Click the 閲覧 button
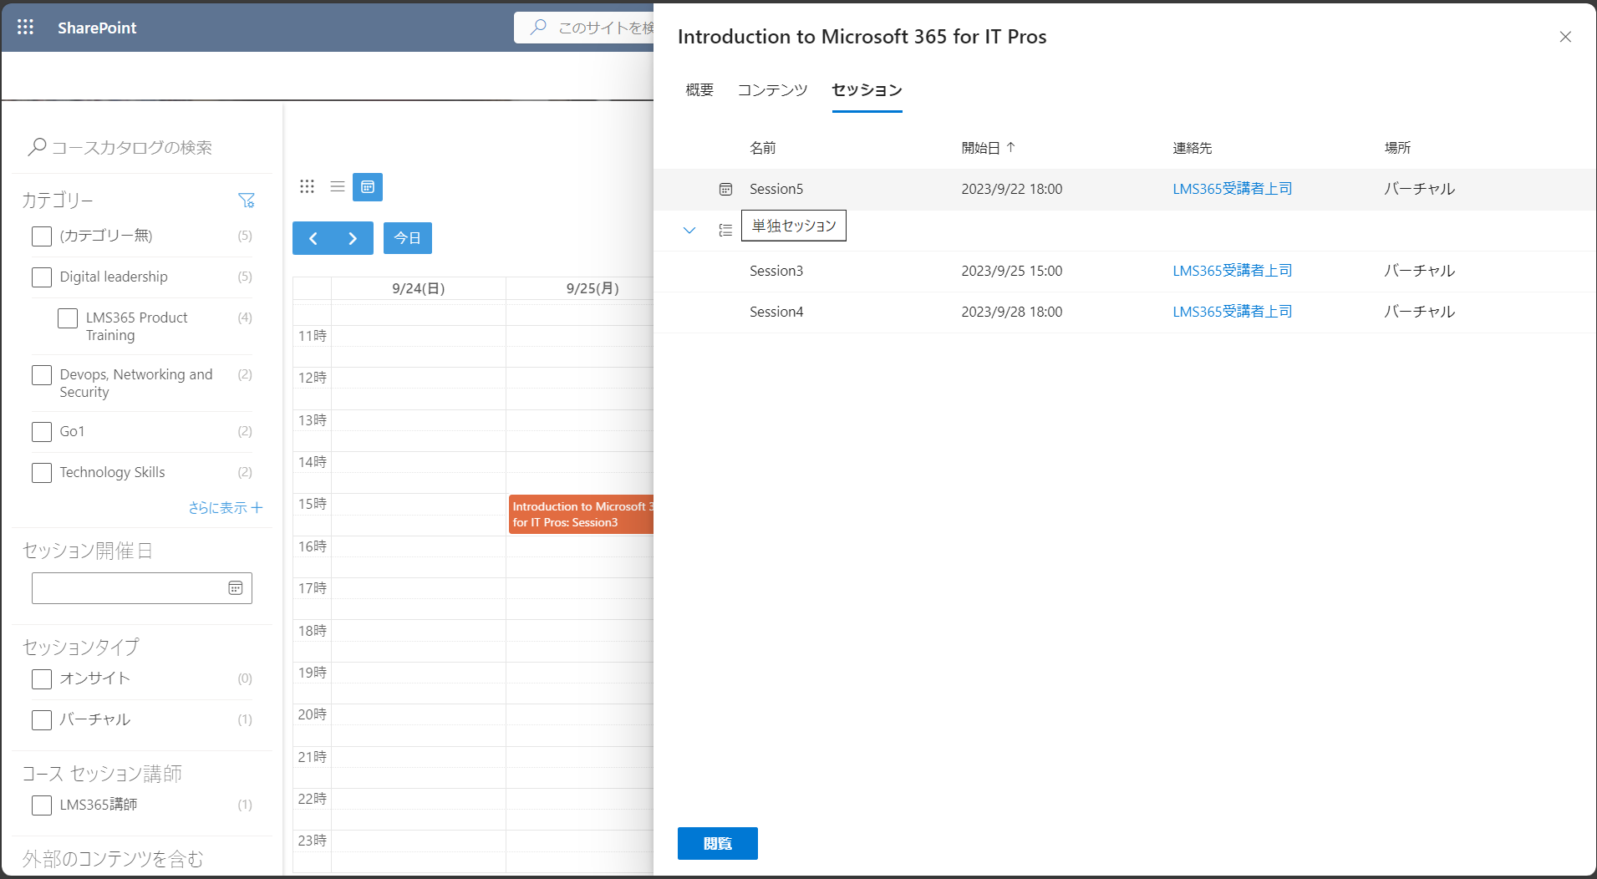This screenshot has height=879, width=1597. (x=718, y=843)
